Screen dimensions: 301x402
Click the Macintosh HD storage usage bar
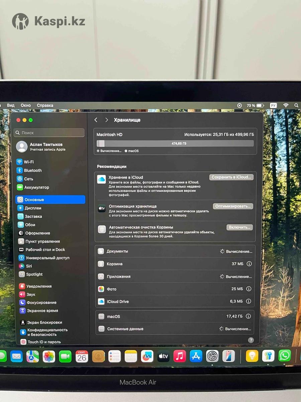tap(175, 143)
